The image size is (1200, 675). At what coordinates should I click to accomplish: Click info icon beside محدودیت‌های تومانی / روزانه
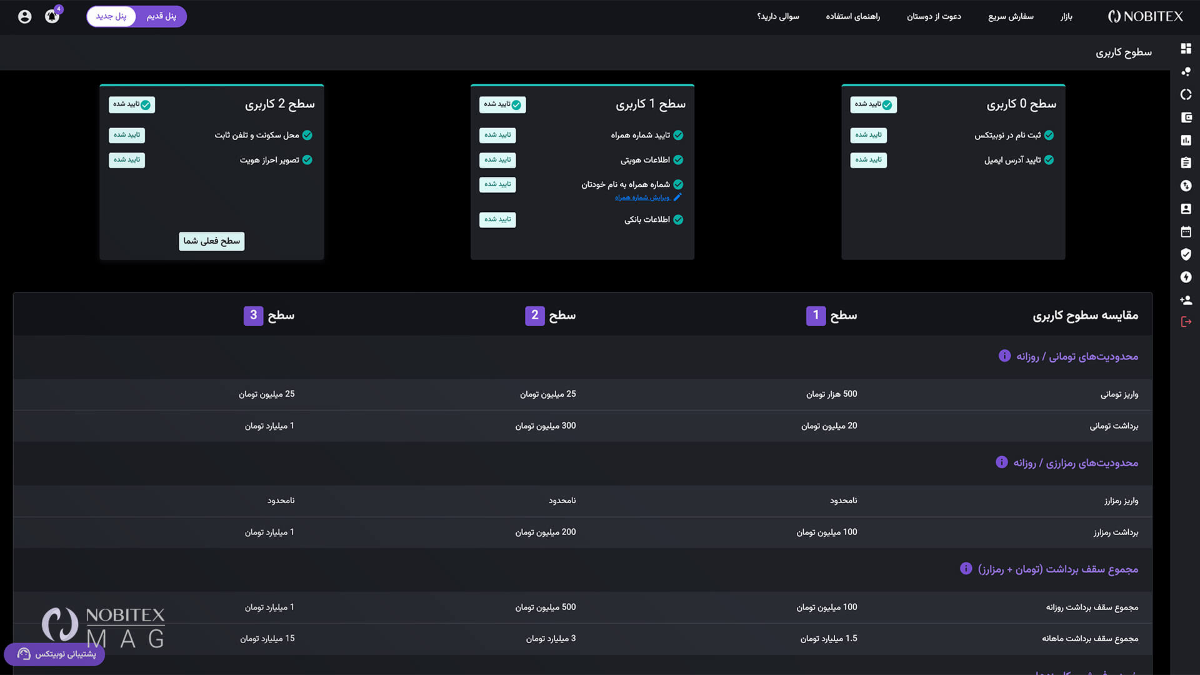[1004, 356]
